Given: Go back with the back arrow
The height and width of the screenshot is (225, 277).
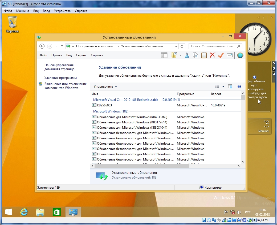Looking at the screenshot, I should tap(42, 46).
